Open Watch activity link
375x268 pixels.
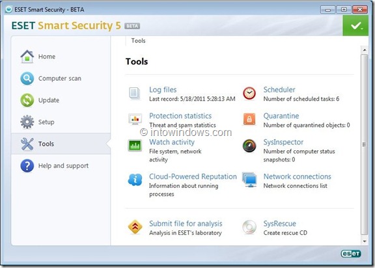click(x=172, y=142)
